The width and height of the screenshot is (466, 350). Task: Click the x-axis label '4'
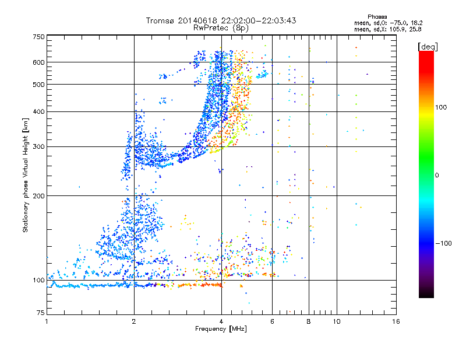coord(221,321)
